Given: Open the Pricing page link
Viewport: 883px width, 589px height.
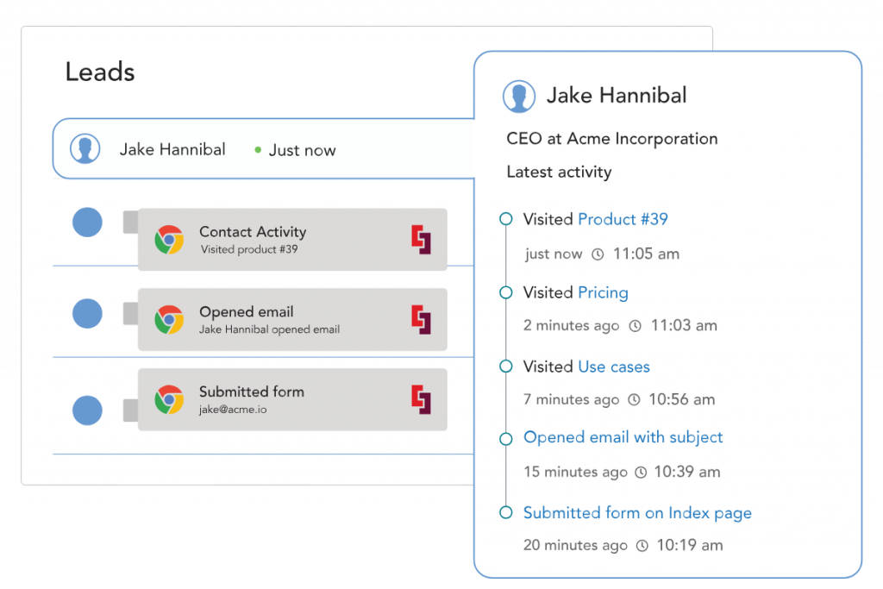Looking at the screenshot, I should coord(603,292).
